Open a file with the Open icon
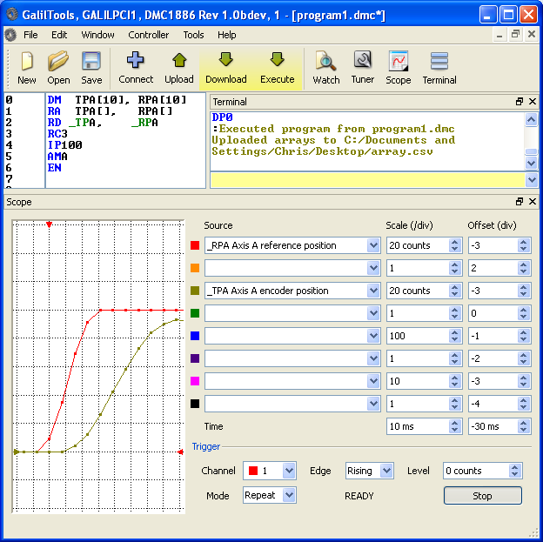 pos(58,68)
